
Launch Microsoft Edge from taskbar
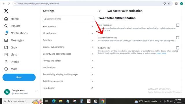[54, 101]
